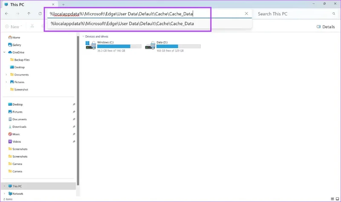Click the Windows (C:) usage bar
Viewport: 341px width, 202px height.
pyautogui.click(x=119, y=46)
